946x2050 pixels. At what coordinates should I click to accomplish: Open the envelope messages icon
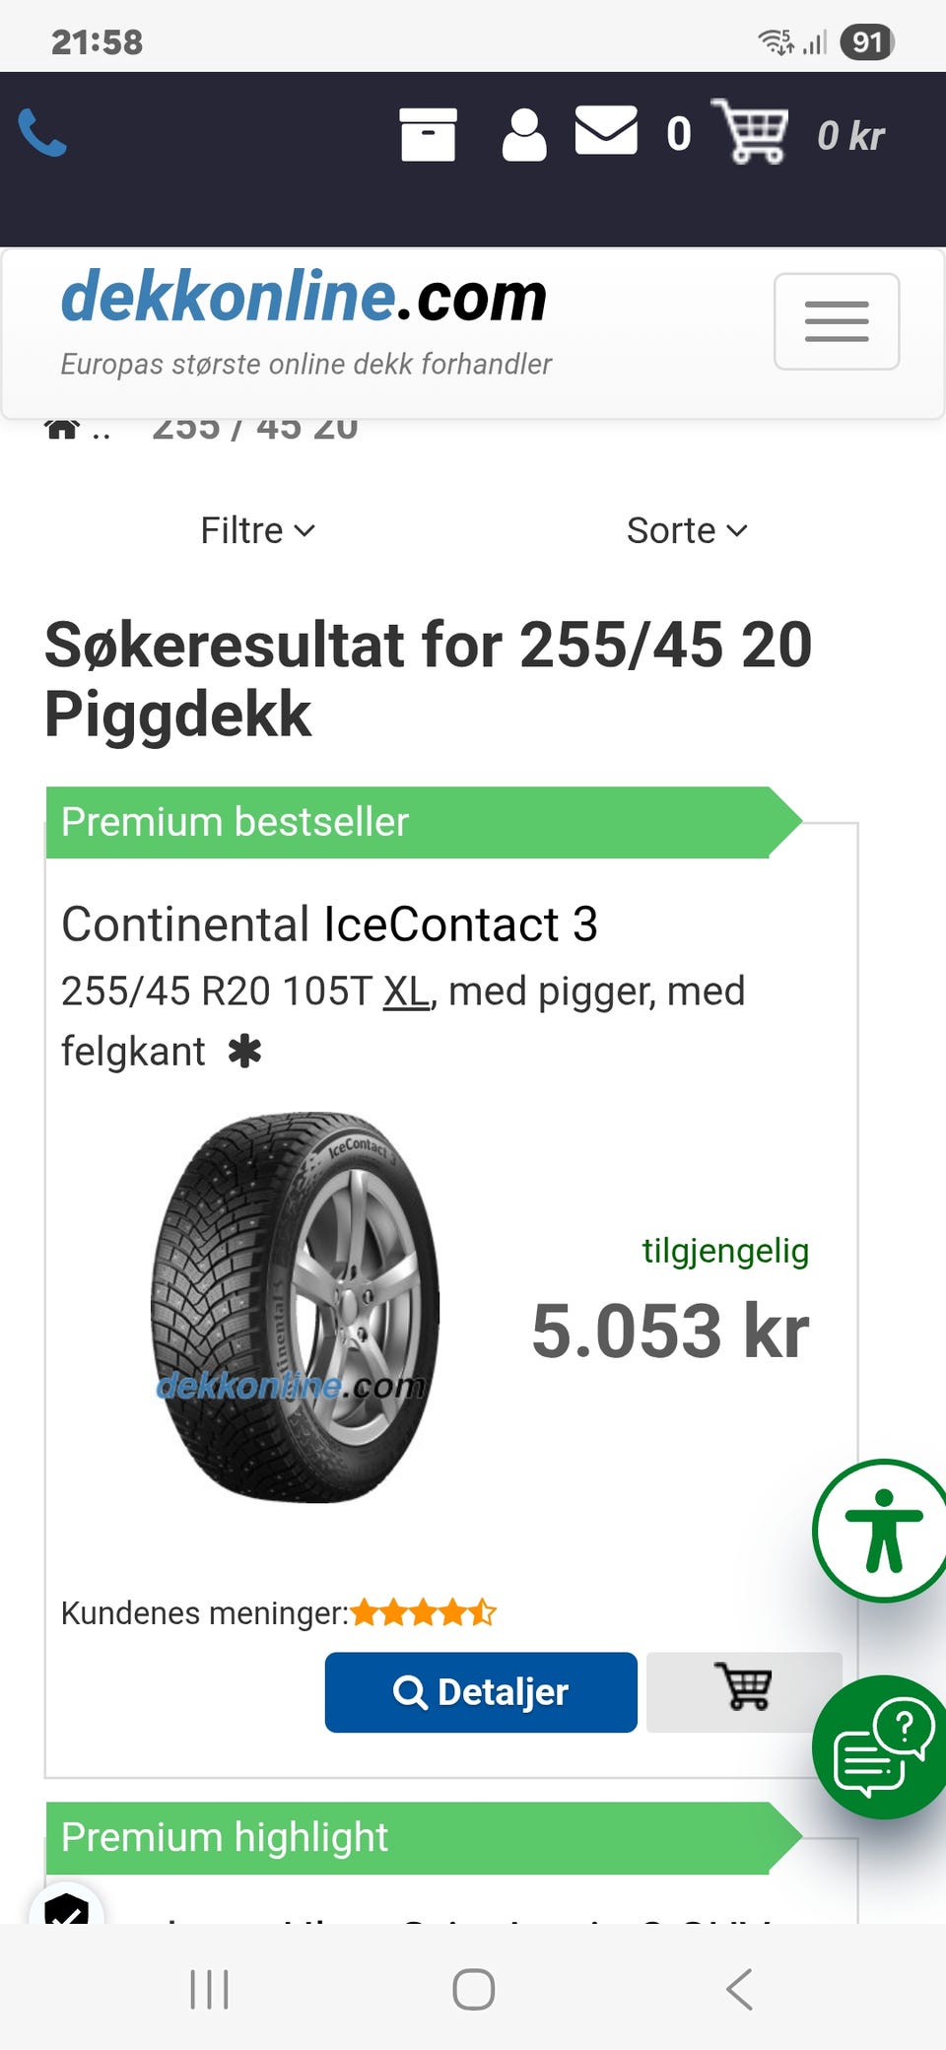(x=606, y=131)
